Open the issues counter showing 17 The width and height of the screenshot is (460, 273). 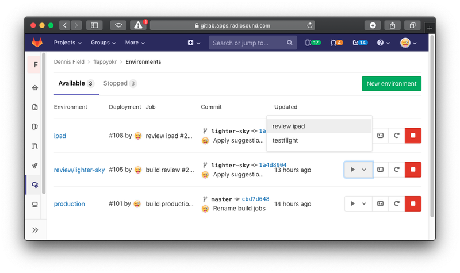tap(313, 43)
